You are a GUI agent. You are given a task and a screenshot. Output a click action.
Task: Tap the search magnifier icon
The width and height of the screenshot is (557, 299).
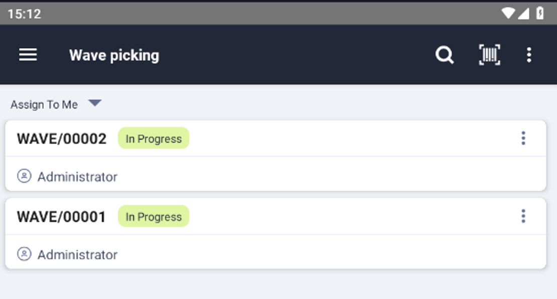[x=445, y=55]
